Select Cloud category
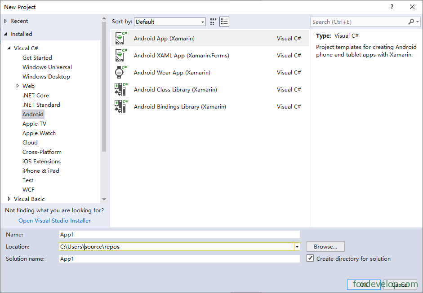Image resolution: width=423 pixels, height=293 pixels. (30, 142)
